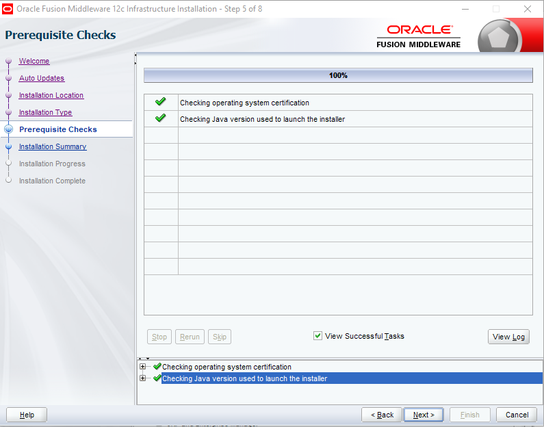Expand Checking Java version tree node

(x=142, y=378)
